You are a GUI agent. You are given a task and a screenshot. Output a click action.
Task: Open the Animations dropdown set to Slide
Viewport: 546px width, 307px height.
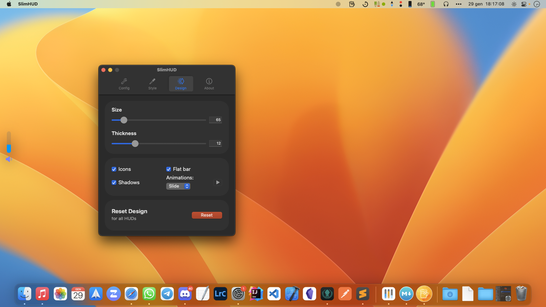[178, 186]
